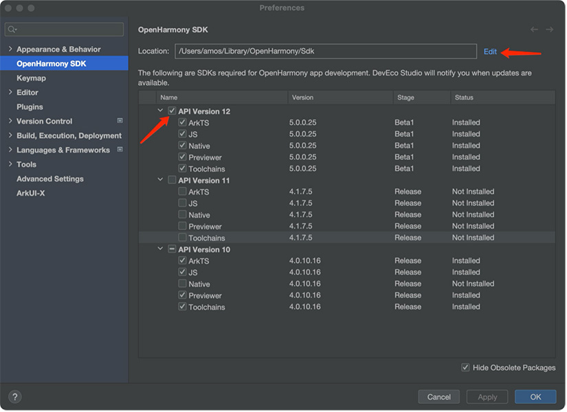
Task: Go back using the left arrow icon
Action: (534, 30)
